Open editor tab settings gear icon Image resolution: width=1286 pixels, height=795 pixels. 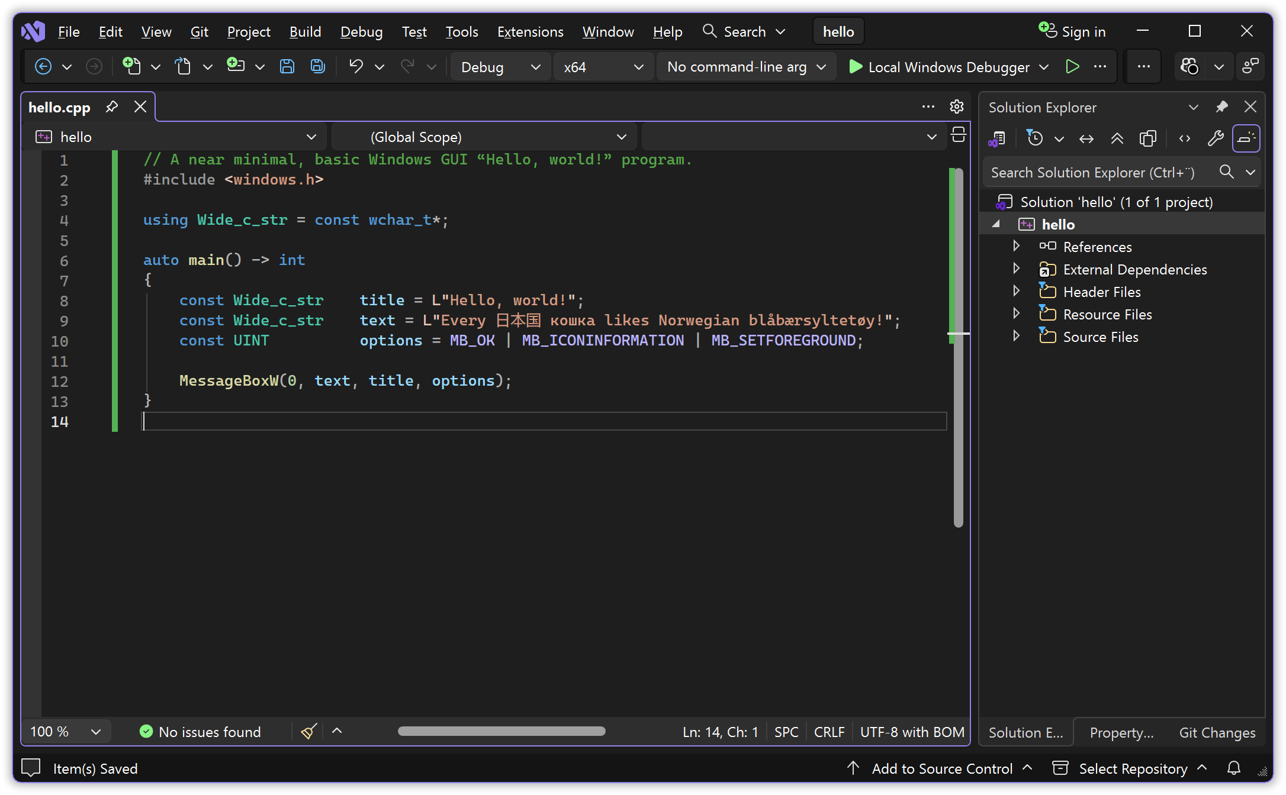[957, 107]
